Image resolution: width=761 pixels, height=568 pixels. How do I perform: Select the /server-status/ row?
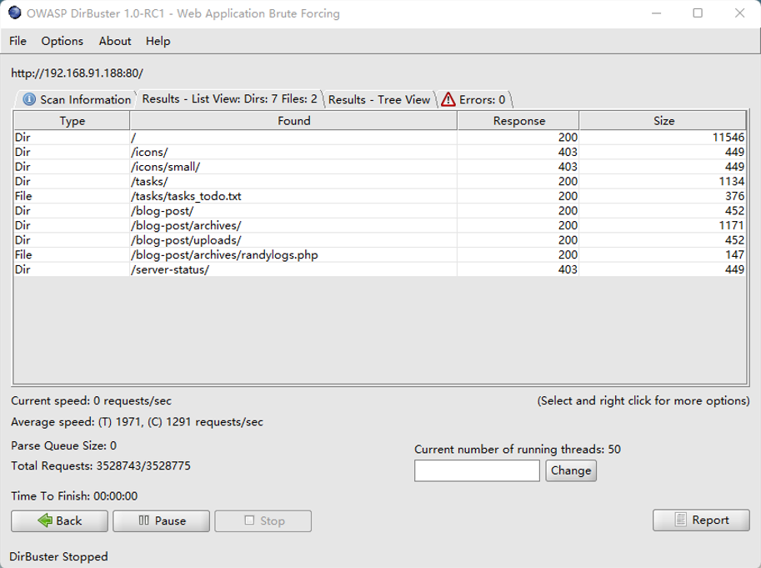coord(379,269)
